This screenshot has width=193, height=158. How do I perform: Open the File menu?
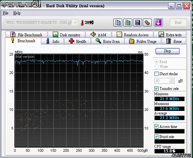(x=6, y=13)
